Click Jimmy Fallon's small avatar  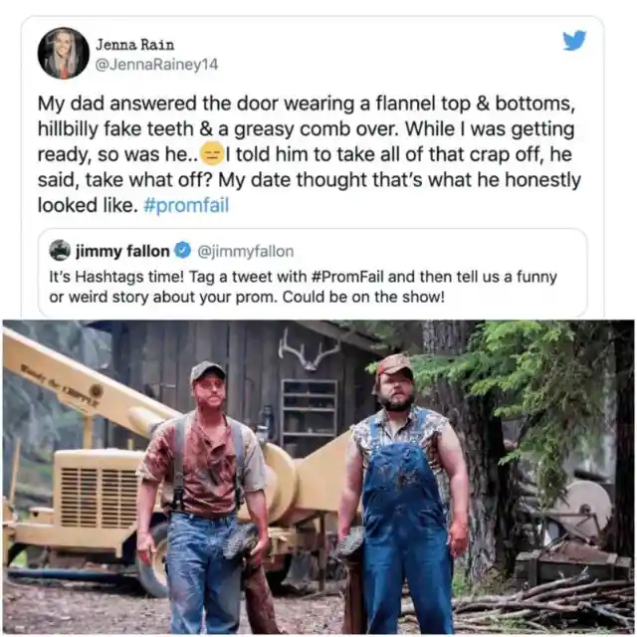[60, 251]
